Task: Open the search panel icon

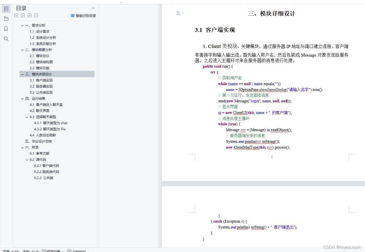Action: pyautogui.click(x=6, y=39)
